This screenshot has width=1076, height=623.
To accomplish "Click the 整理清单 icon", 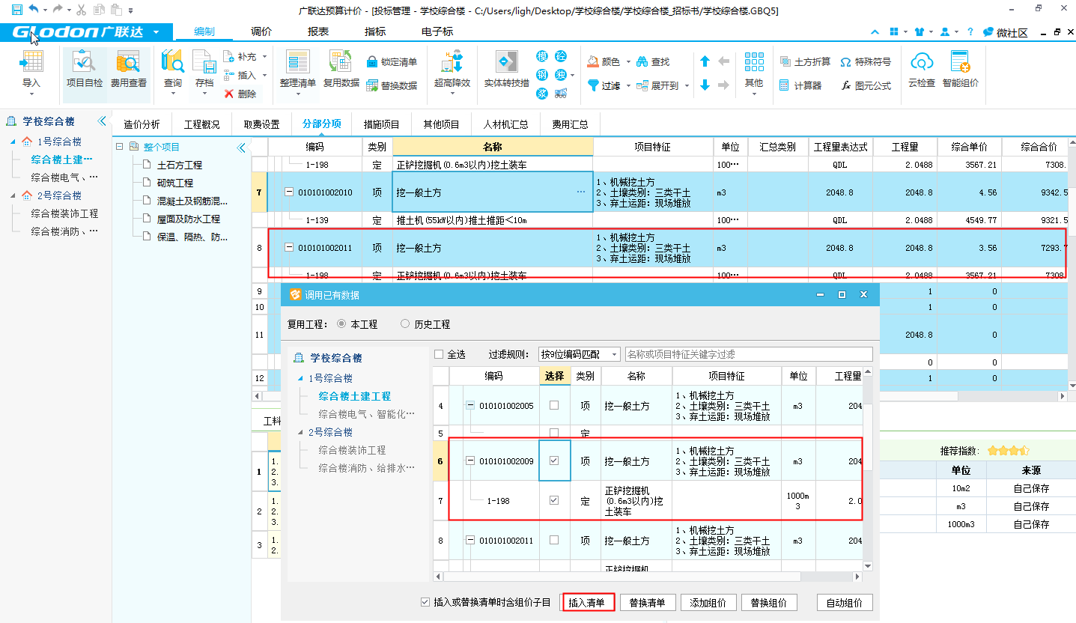I will click(297, 63).
